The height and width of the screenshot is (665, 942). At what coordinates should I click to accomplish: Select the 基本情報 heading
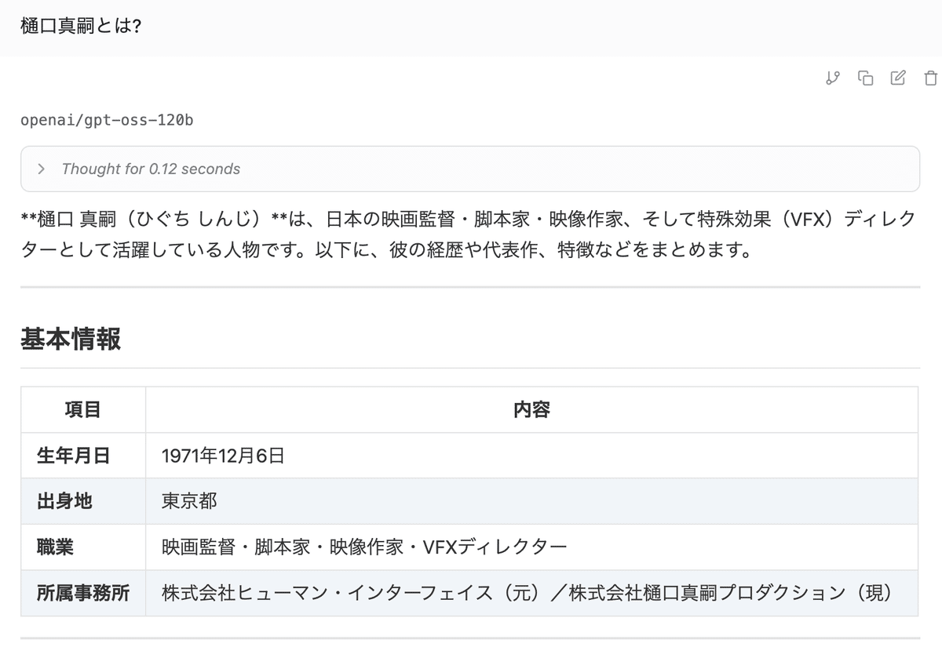pos(69,340)
